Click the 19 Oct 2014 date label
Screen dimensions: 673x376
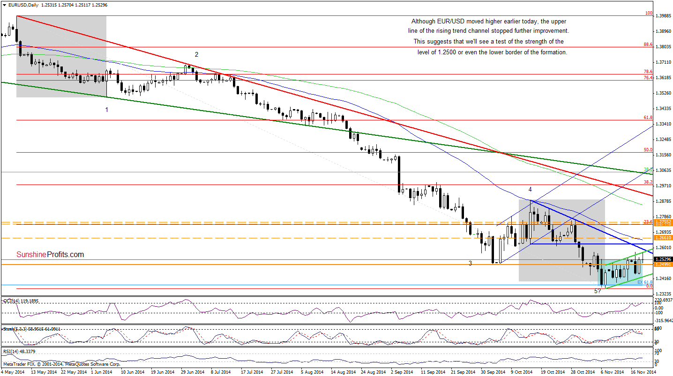tap(553, 372)
